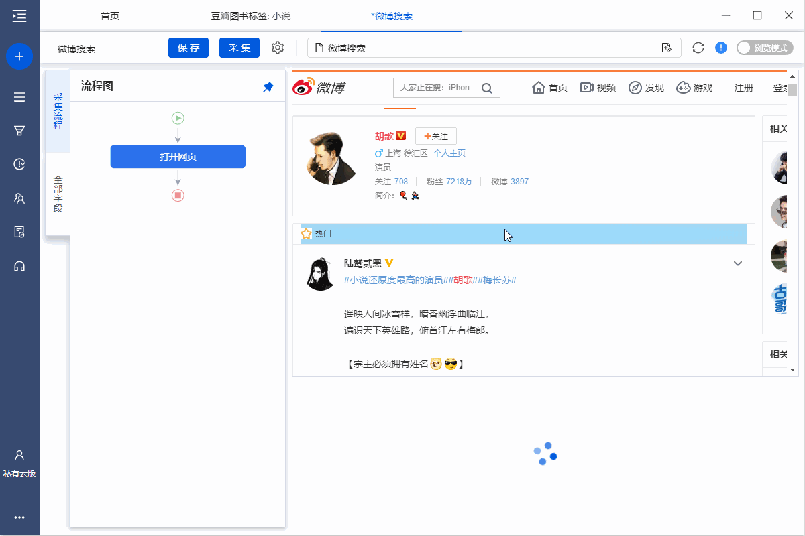Open task settings gear icon
The height and width of the screenshot is (536, 805).
point(278,48)
